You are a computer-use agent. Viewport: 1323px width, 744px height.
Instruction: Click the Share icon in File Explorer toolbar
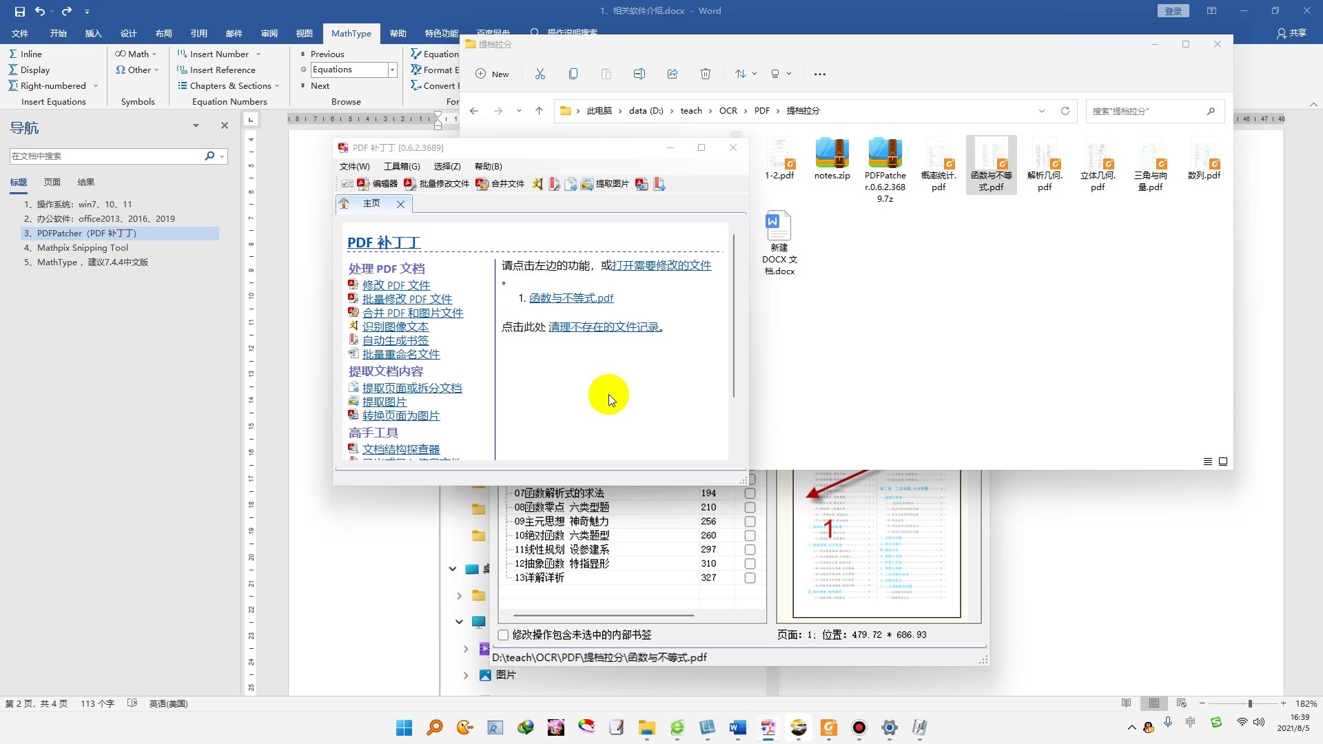point(673,74)
